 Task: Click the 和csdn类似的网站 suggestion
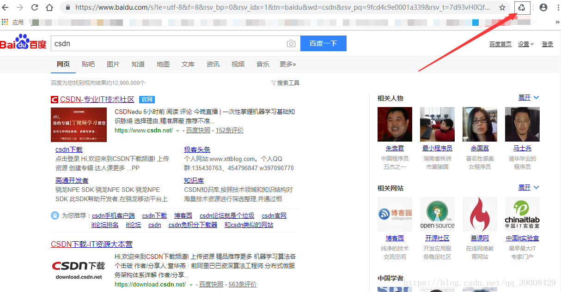249,225
